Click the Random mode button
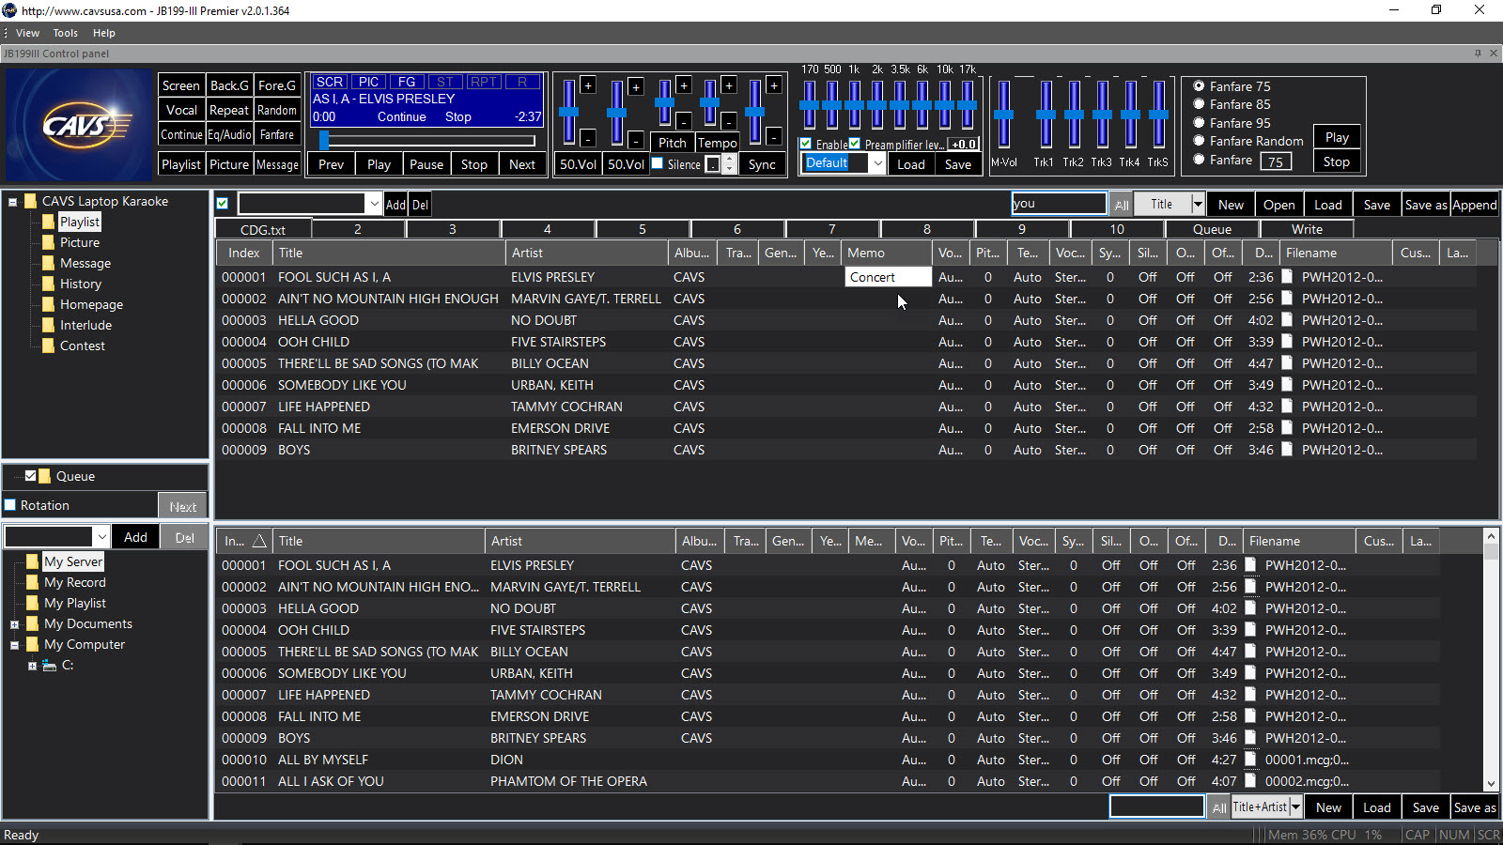Viewport: 1503px width, 845px height. click(277, 110)
